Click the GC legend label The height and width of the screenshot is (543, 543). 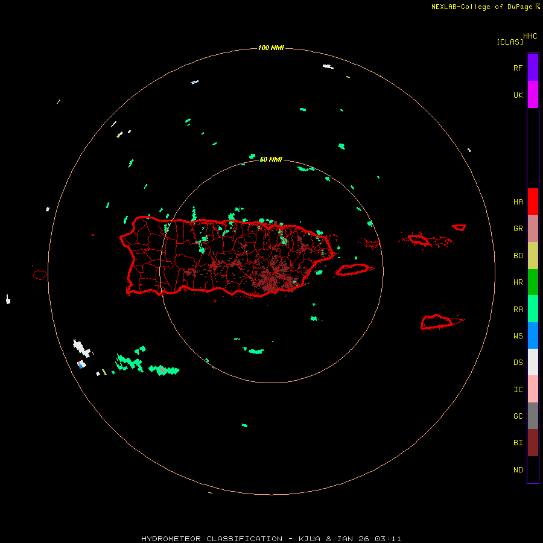[x=518, y=416]
